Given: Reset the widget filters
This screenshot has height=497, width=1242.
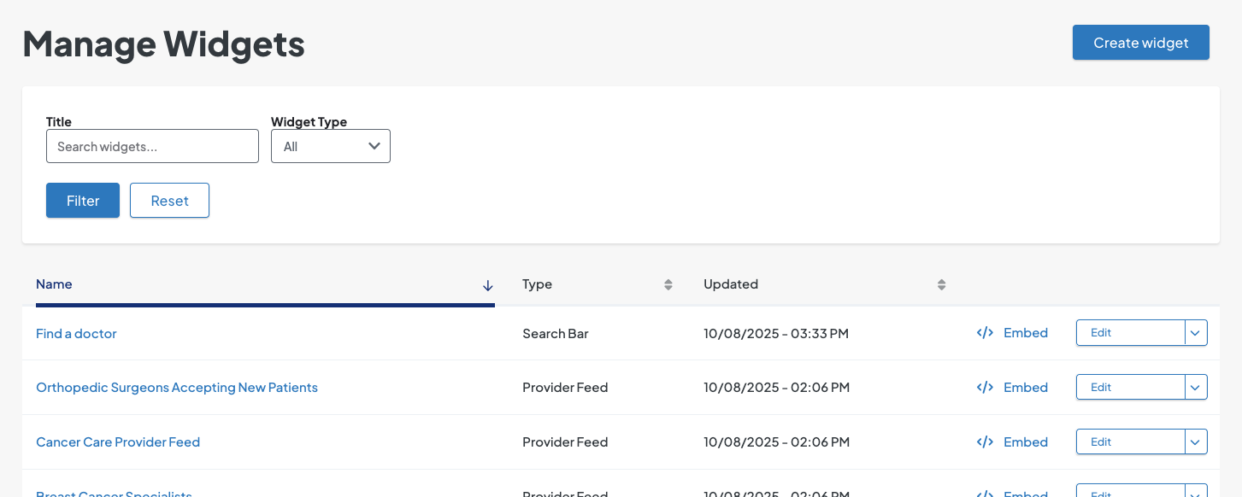Looking at the screenshot, I should coord(169,200).
